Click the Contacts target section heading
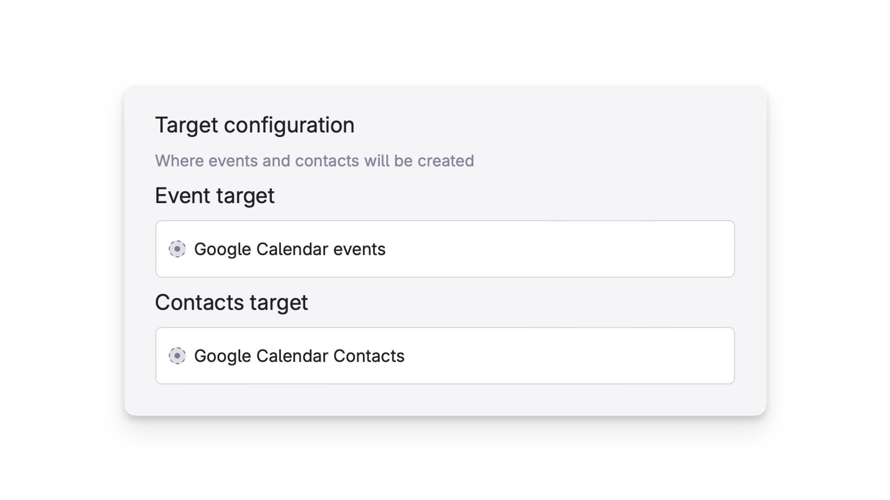This screenshot has height=500, width=890. pos(231,302)
